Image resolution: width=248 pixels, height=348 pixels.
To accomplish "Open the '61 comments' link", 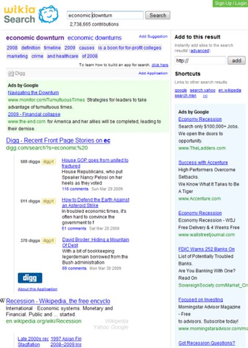I will (x=74, y=229).
